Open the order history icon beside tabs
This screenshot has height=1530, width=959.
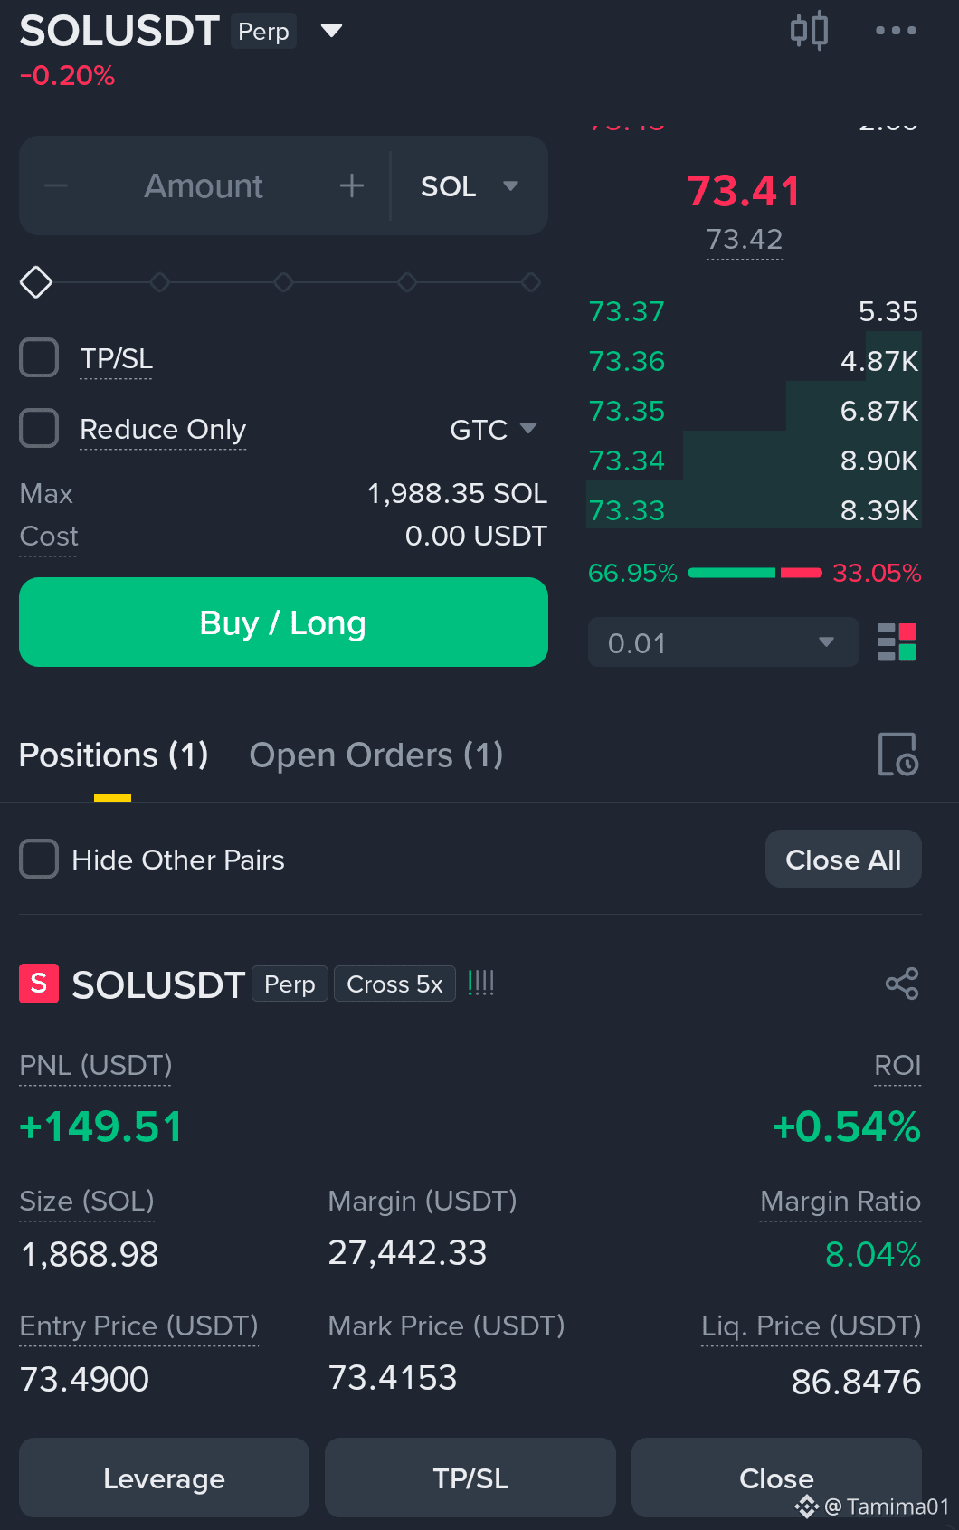[897, 755]
